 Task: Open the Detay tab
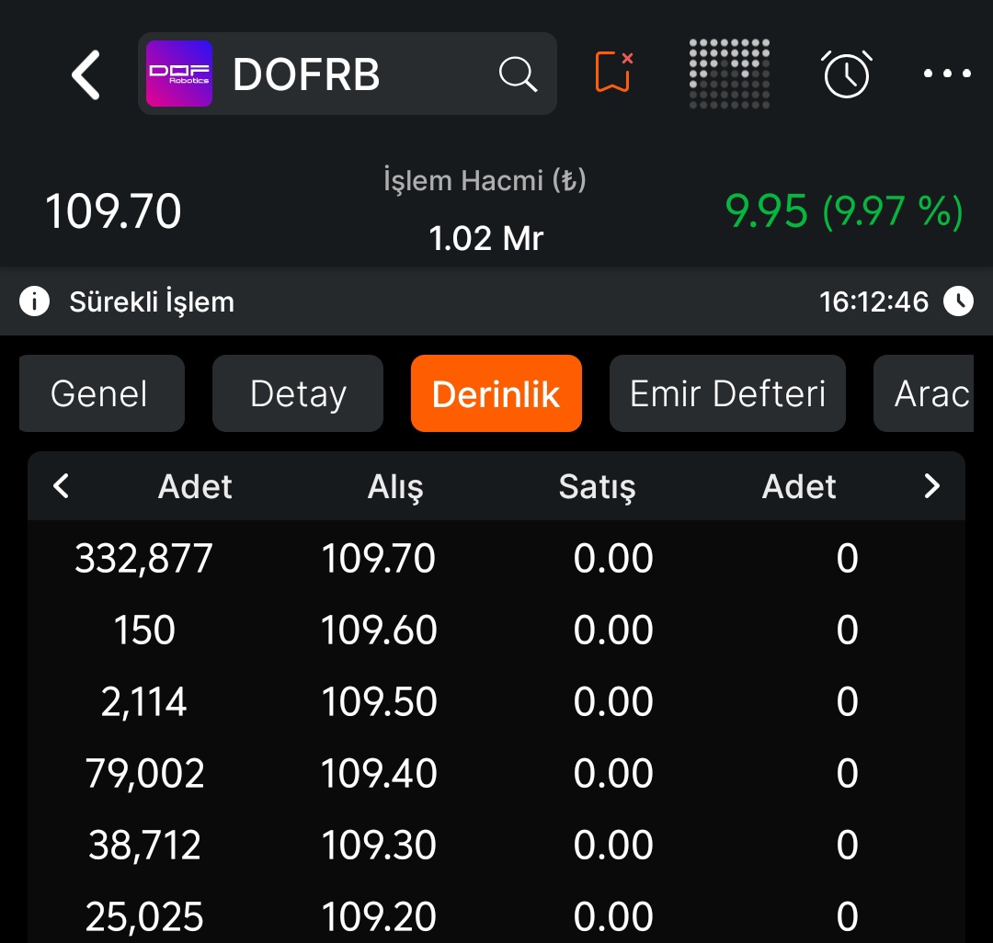click(x=297, y=393)
